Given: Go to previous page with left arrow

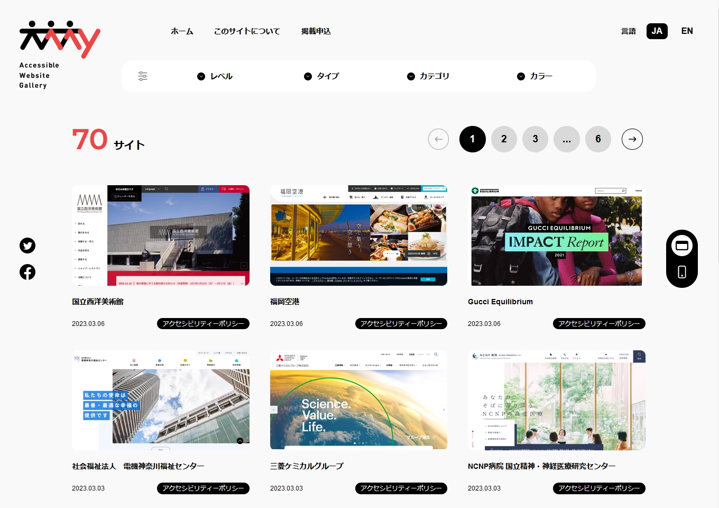Looking at the screenshot, I should [x=438, y=139].
